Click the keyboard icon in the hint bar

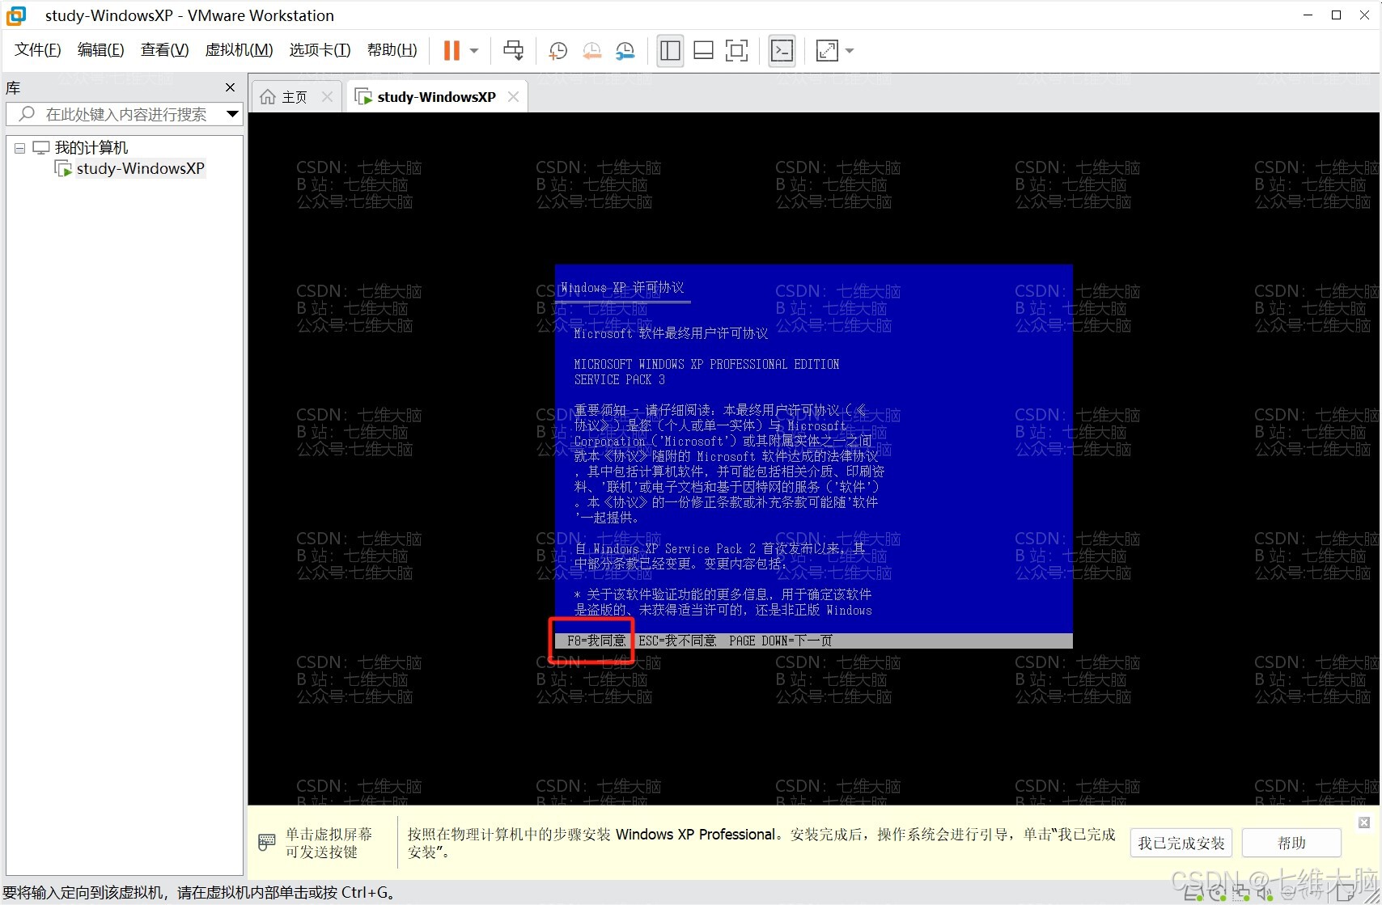(x=266, y=843)
